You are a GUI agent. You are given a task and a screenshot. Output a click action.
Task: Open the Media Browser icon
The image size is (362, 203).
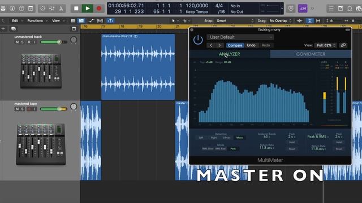(359, 8)
